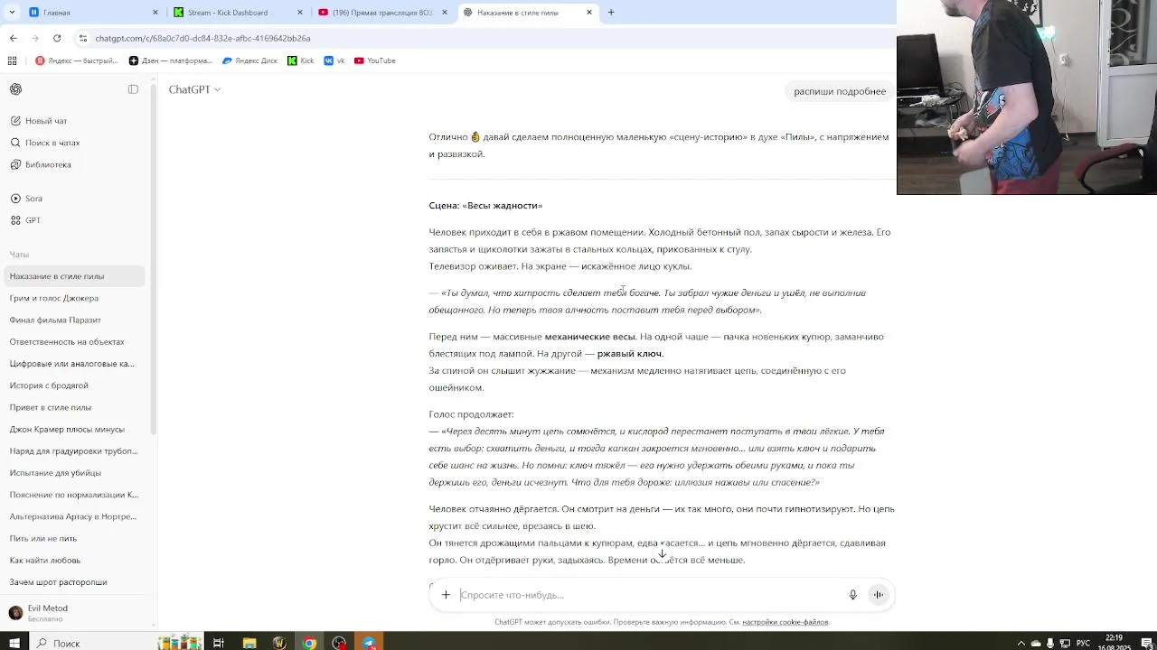Click the plus attach button in message box
1157x650 pixels.
(446, 595)
